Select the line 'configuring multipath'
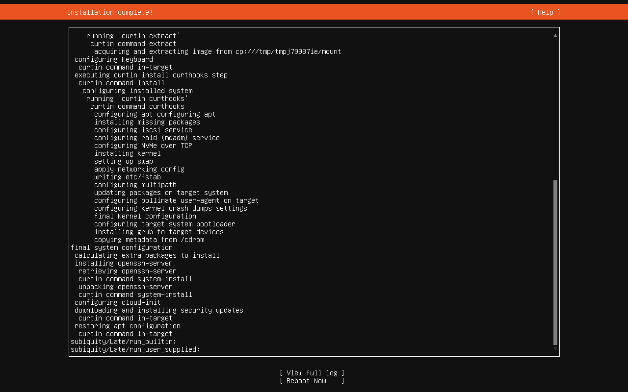The image size is (628, 392). coord(135,185)
